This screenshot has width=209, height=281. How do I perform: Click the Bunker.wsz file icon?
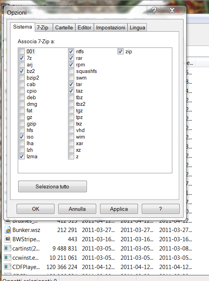[x=8, y=230]
